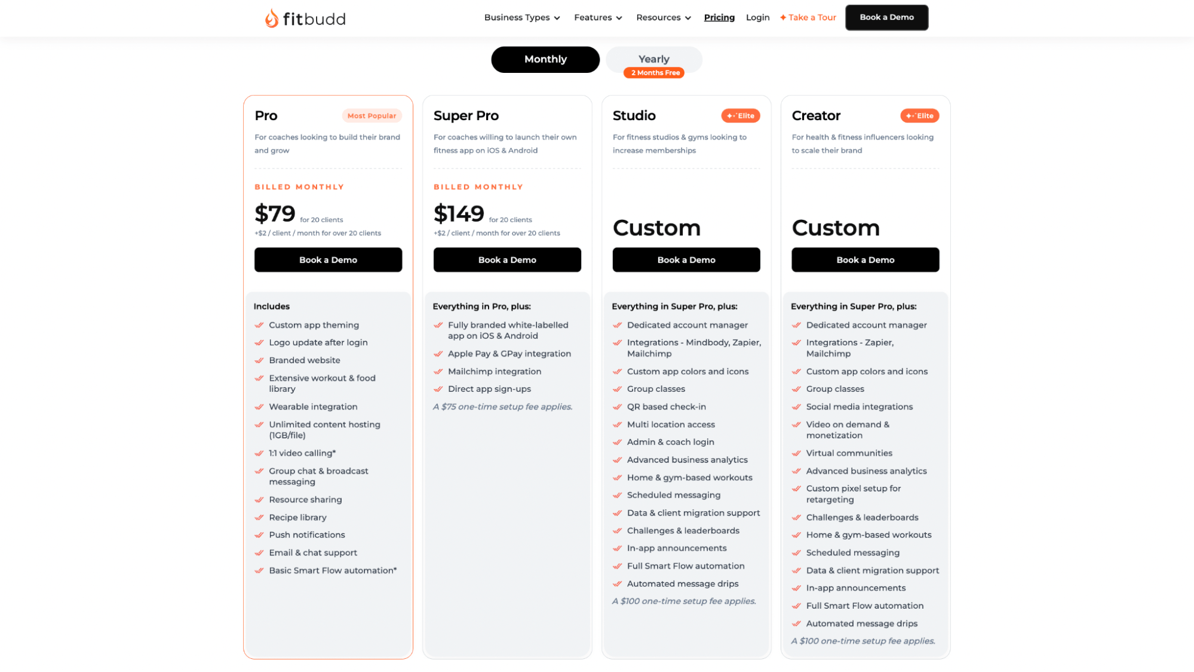Switch billing to Yearly
The height and width of the screenshot is (672, 1194).
click(x=653, y=59)
